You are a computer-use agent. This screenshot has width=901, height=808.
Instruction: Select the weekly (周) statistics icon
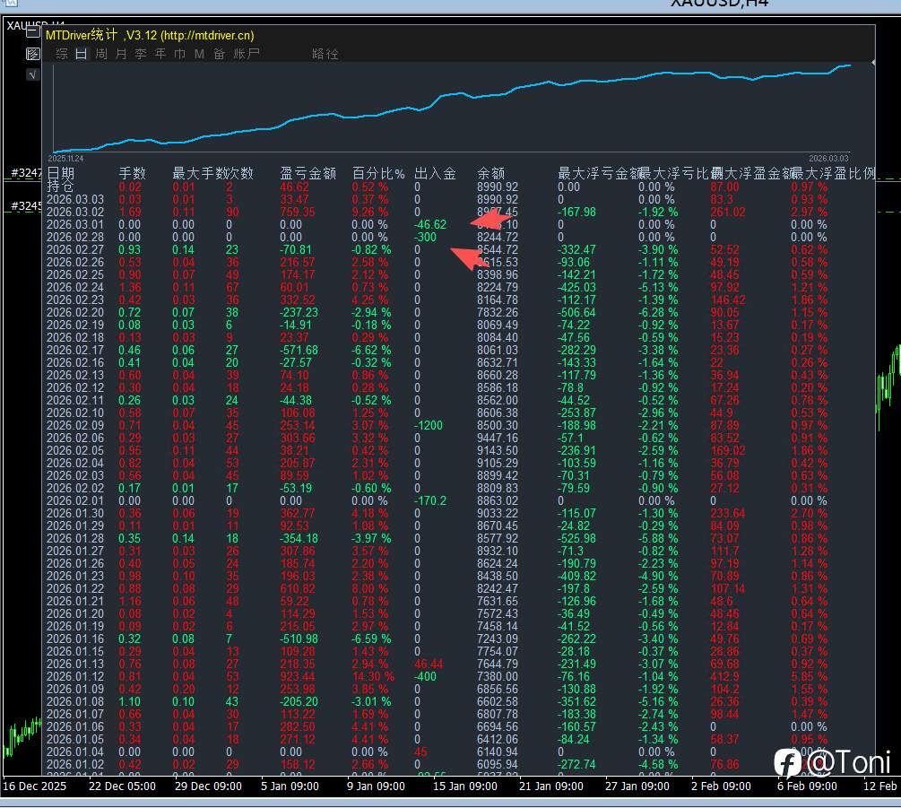101,53
